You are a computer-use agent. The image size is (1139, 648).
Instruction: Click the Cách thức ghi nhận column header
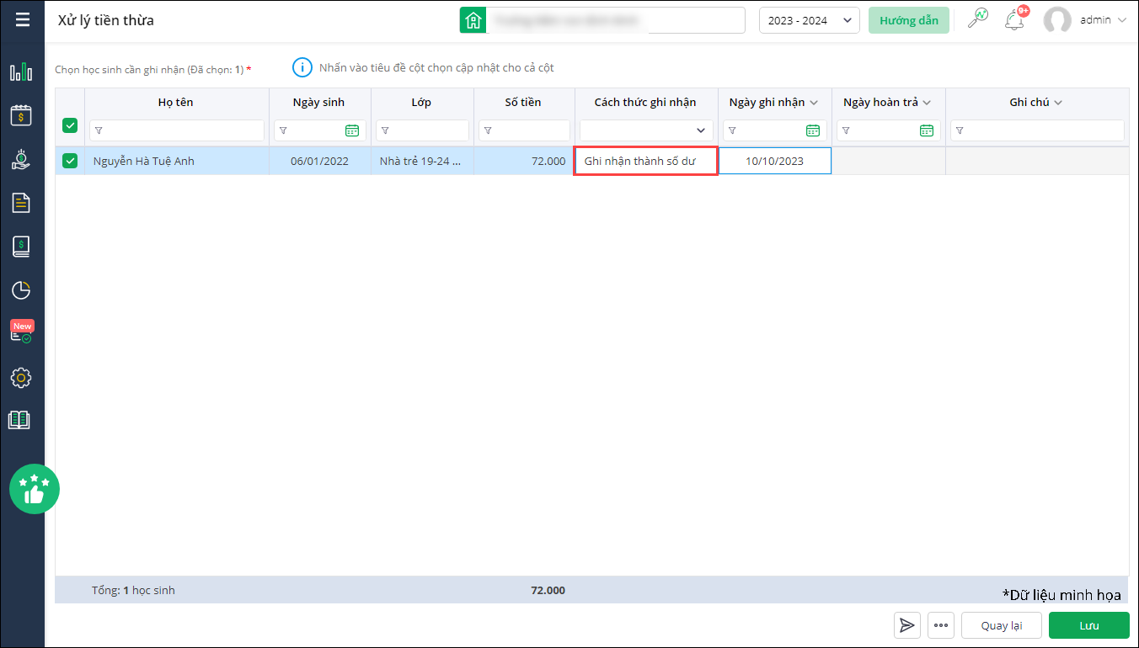[x=646, y=103]
